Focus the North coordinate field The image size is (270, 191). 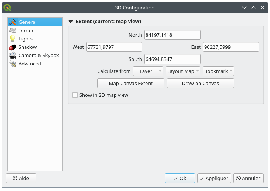[x=172, y=35]
